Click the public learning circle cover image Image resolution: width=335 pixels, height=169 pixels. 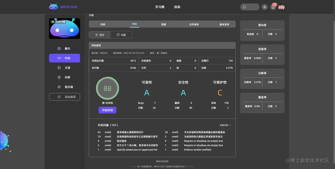click(64, 29)
